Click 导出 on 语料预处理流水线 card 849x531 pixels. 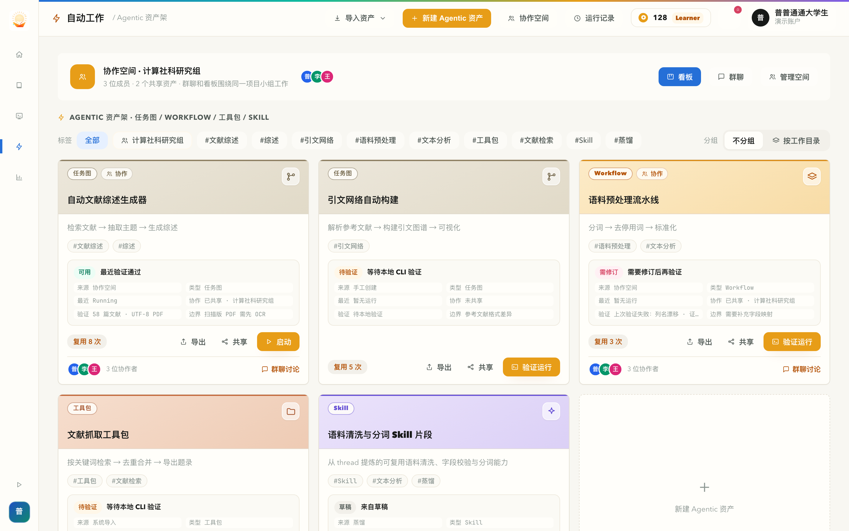[x=699, y=342]
